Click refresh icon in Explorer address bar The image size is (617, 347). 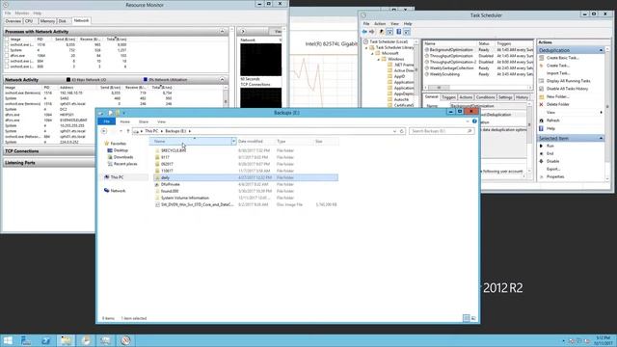[x=402, y=131]
